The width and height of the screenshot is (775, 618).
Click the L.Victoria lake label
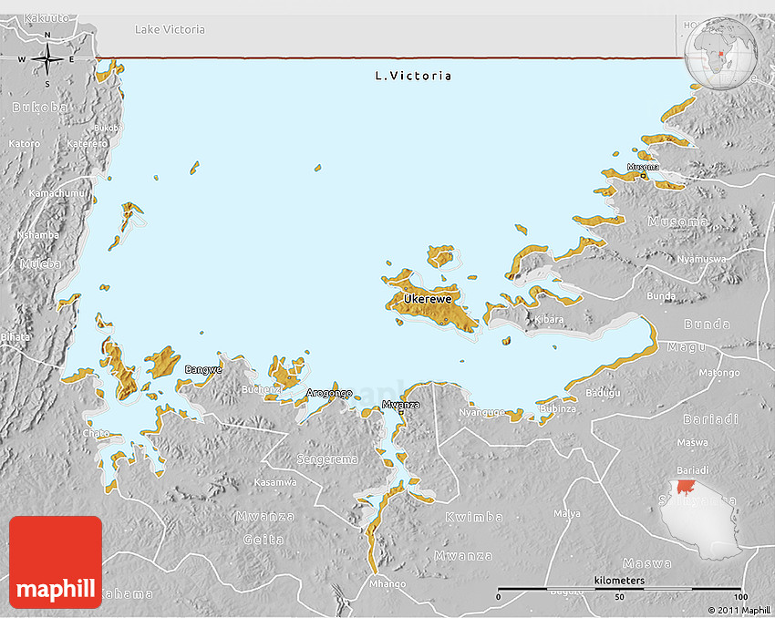point(413,76)
